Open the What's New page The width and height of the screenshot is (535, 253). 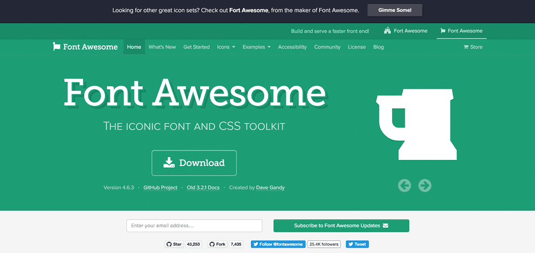pyautogui.click(x=163, y=47)
